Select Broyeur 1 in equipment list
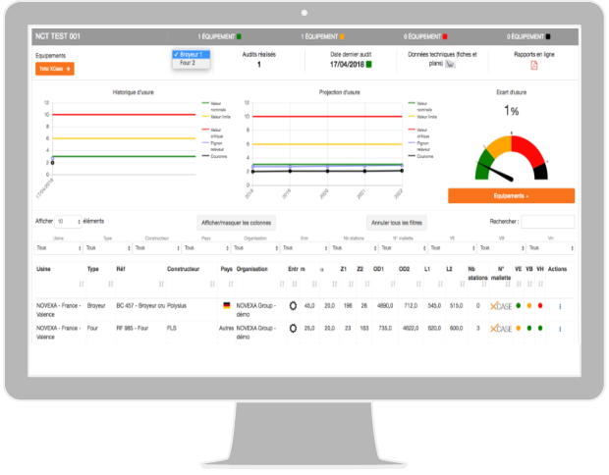The width and height of the screenshot is (609, 475). pos(190,54)
